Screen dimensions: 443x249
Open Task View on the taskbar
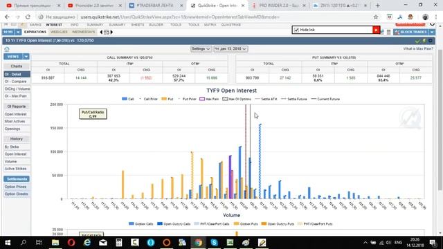39,243
